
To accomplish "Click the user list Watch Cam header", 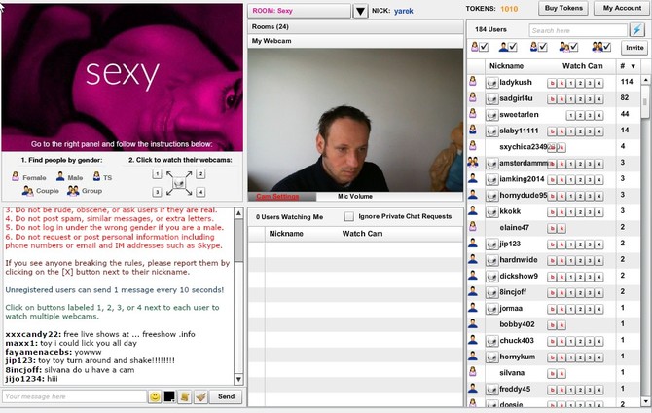I will [x=582, y=66].
